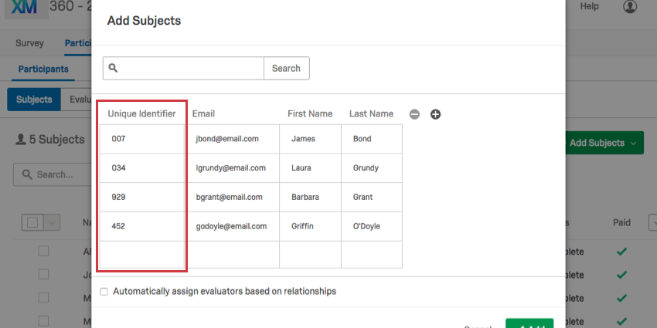Click the minus icon to remove column
The width and height of the screenshot is (657, 328).
[x=414, y=114]
